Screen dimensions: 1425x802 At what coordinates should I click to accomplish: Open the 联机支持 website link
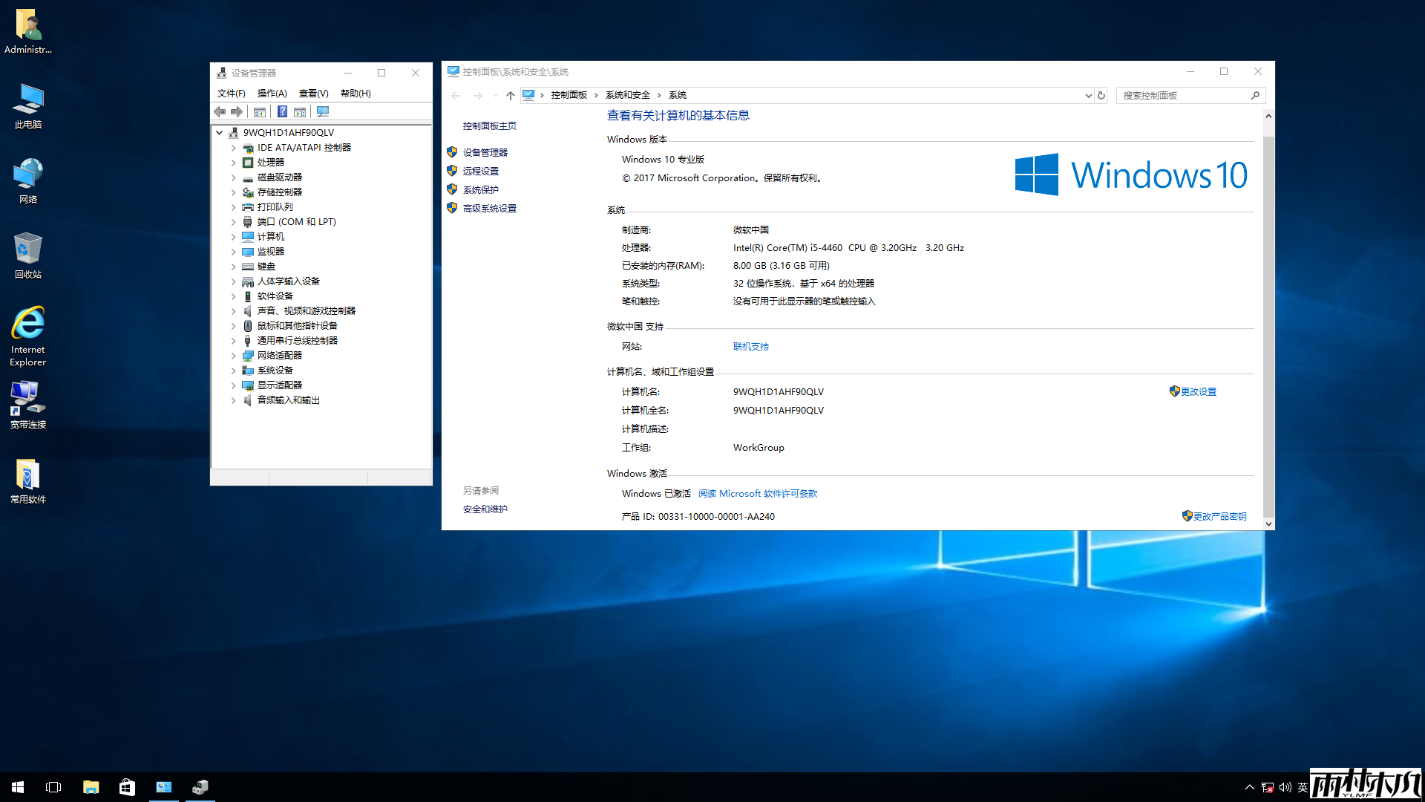coord(750,346)
